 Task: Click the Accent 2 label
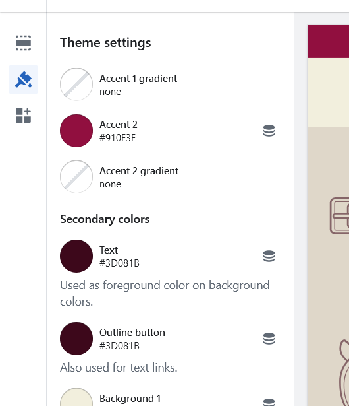[x=119, y=125]
